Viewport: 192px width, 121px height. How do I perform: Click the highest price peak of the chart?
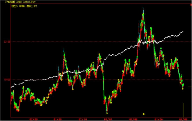(x=143, y=8)
